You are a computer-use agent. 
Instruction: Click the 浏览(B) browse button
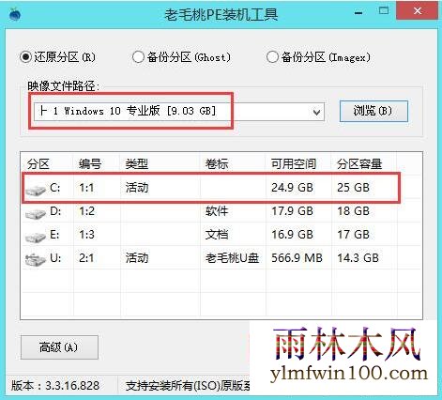point(373,111)
